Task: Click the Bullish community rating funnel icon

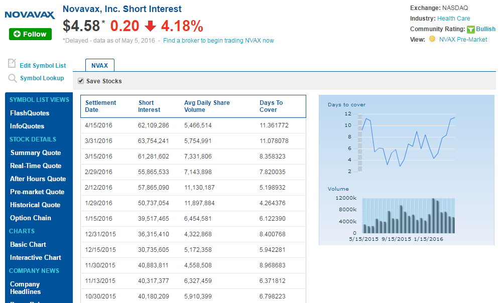Action: click(x=471, y=29)
